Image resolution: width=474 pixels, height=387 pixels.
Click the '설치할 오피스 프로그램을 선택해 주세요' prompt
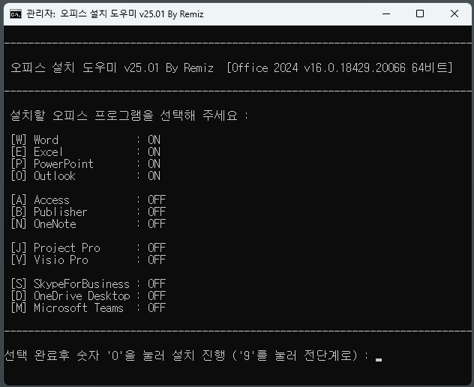tap(124, 115)
